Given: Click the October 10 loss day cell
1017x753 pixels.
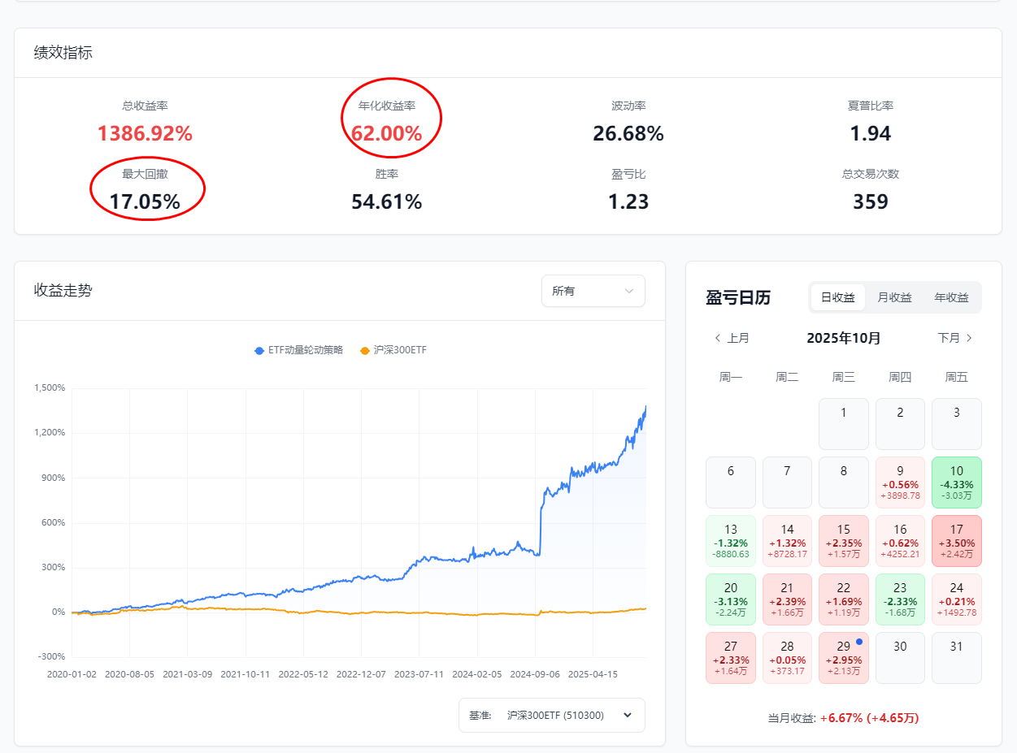Looking at the screenshot, I should point(956,483).
